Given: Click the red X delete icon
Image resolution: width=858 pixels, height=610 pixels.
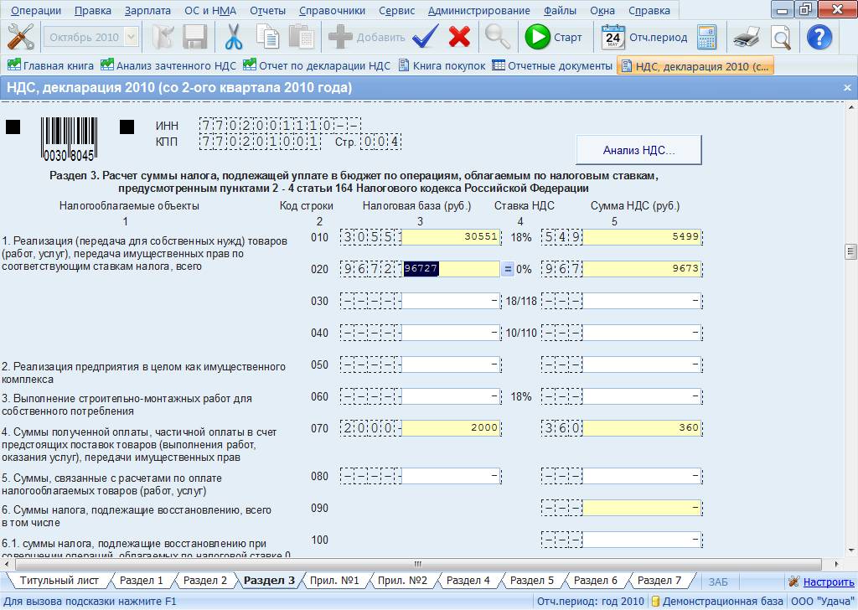Looking at the screenshot, I should 460,37.
